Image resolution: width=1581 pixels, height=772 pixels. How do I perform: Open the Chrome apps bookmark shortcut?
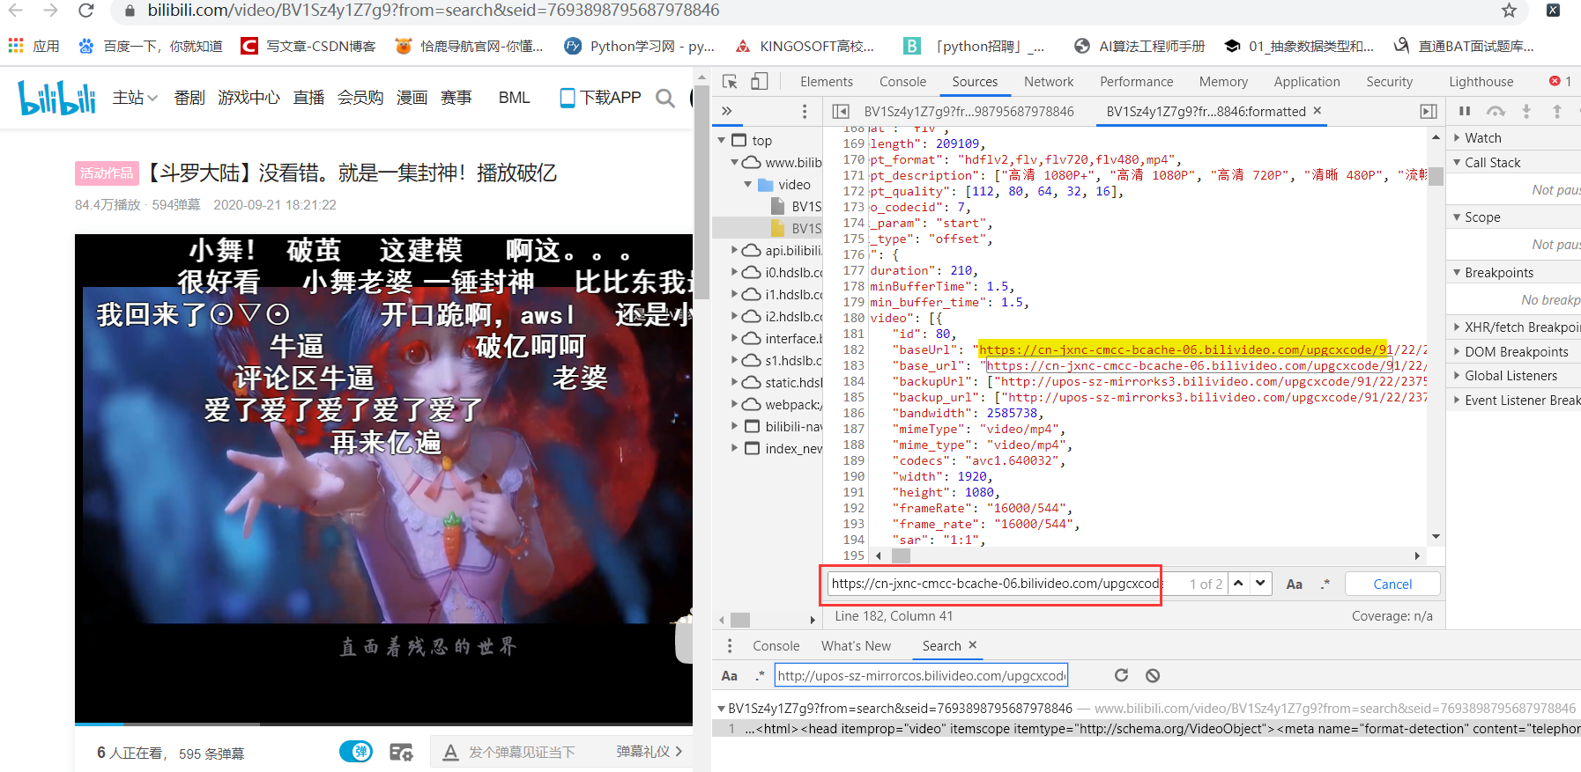[x=33, y=46]
